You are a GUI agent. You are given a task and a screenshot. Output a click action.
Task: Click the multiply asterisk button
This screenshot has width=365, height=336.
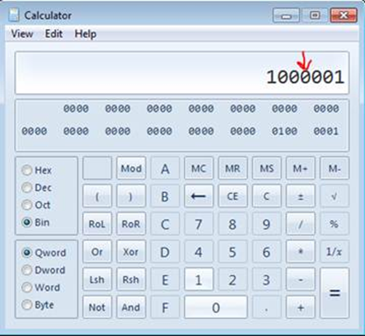click(301, 252)
